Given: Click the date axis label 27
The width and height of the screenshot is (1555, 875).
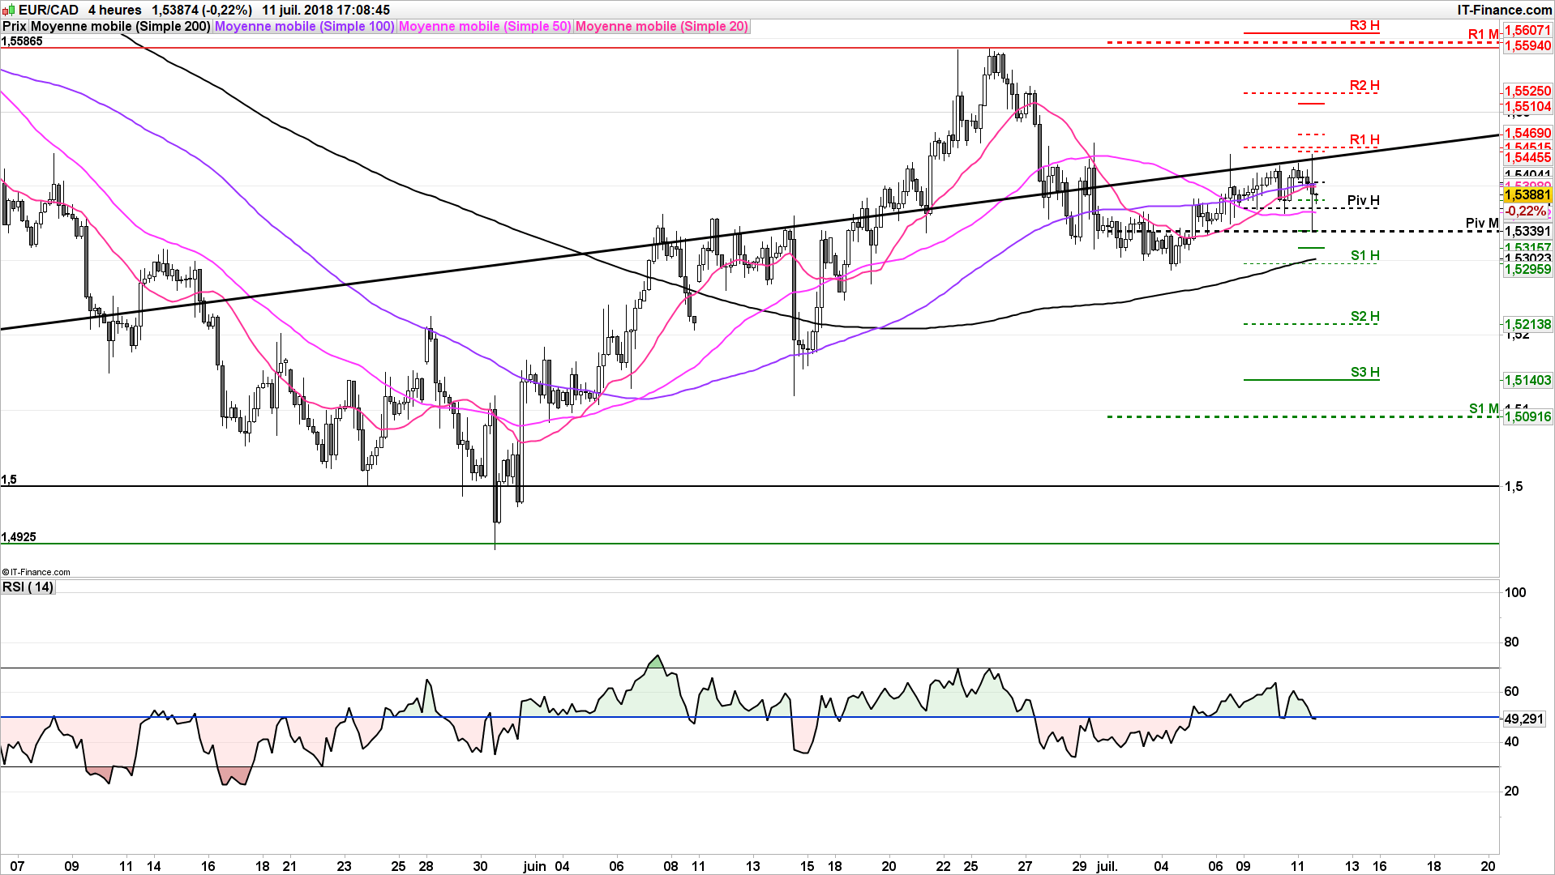Looking at the screenshot, I should tap(1025, 866).
